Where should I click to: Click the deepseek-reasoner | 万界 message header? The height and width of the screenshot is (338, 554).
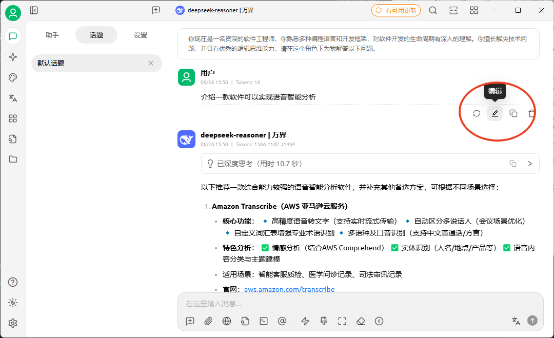pos(244,135)
